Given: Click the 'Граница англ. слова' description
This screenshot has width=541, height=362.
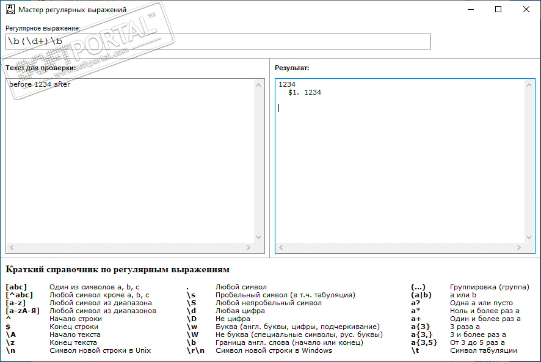Looking at the screenshot, I should 289,342.
